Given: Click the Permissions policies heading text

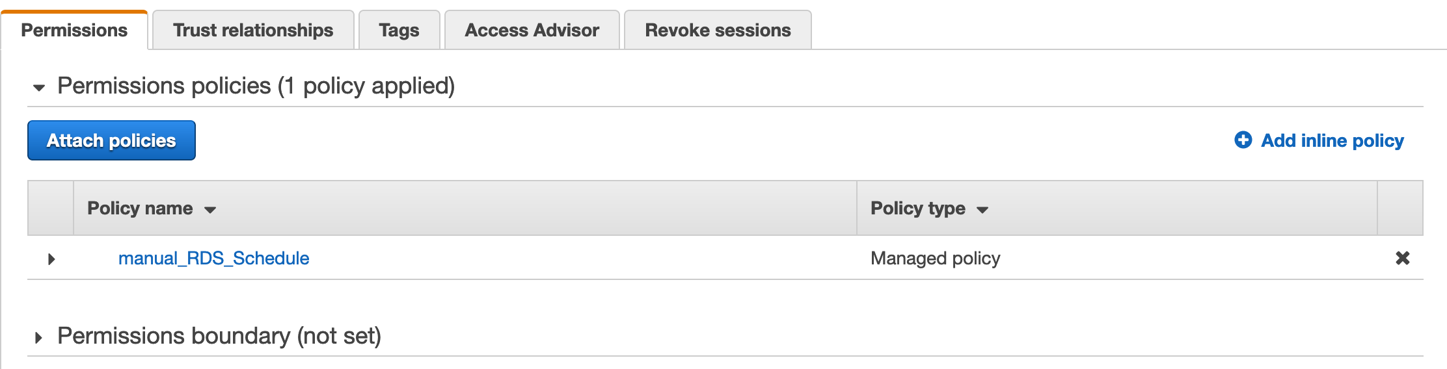Looking at the screenshot, I should [x=256, y=86].
